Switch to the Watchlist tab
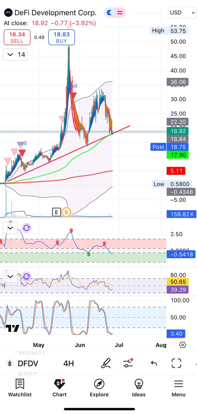197x414 pixels. [20, 388]
